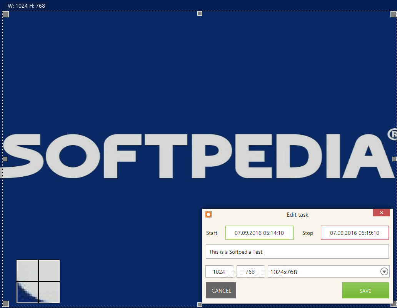Image resolution: width=397 pixels, height=308 pixels.
Task: Click the right-middle selection handle
Action: (x=394, y=159)
